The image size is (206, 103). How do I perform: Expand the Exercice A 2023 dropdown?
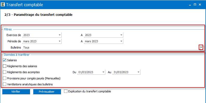point(121,35)
